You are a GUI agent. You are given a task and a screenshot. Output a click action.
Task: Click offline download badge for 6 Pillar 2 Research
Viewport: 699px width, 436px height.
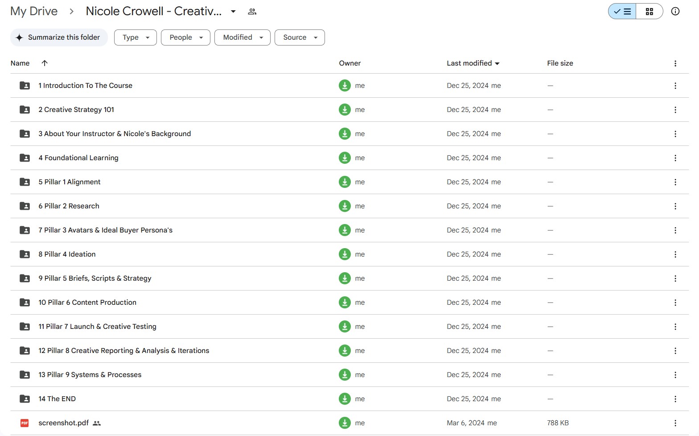[345, 206]
